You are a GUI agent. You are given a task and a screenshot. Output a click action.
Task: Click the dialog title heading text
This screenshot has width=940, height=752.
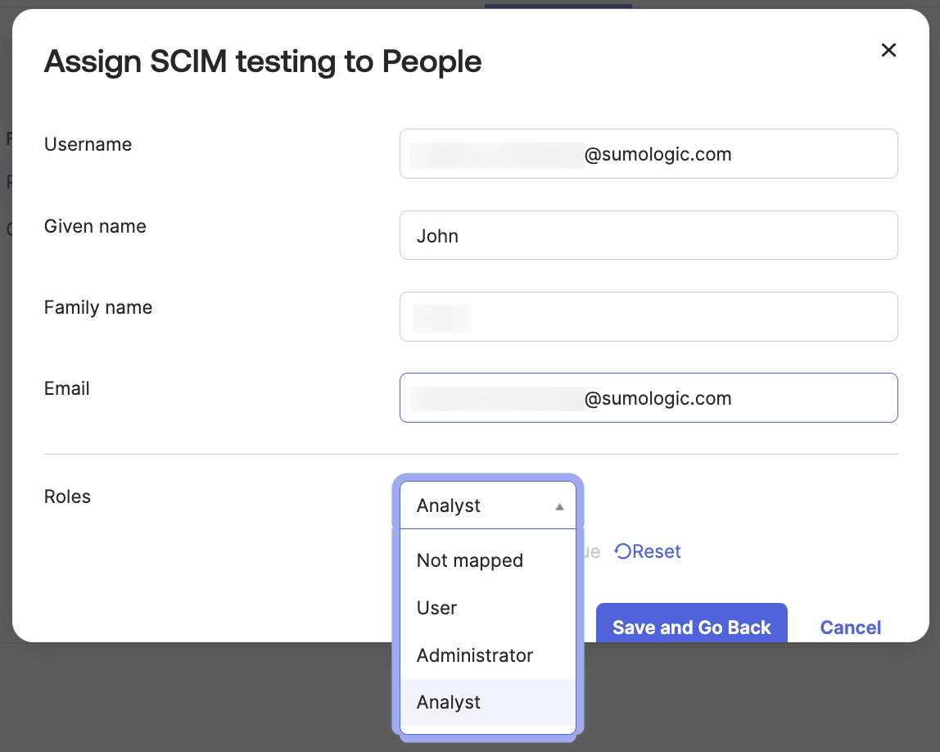point(263,61)
